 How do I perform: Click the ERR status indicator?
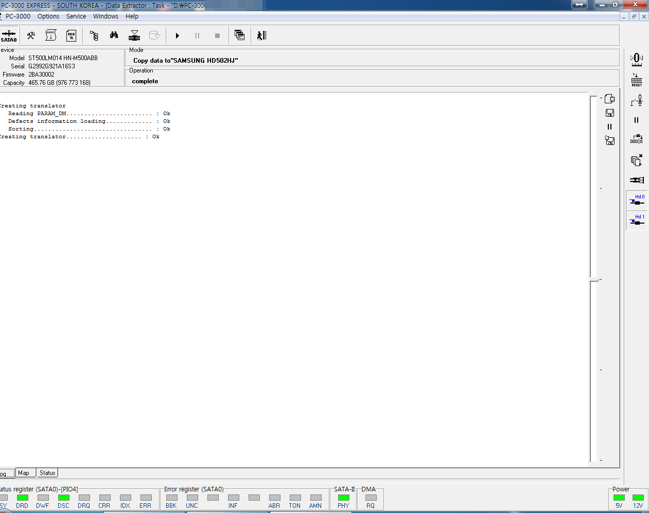pos(146,498)
